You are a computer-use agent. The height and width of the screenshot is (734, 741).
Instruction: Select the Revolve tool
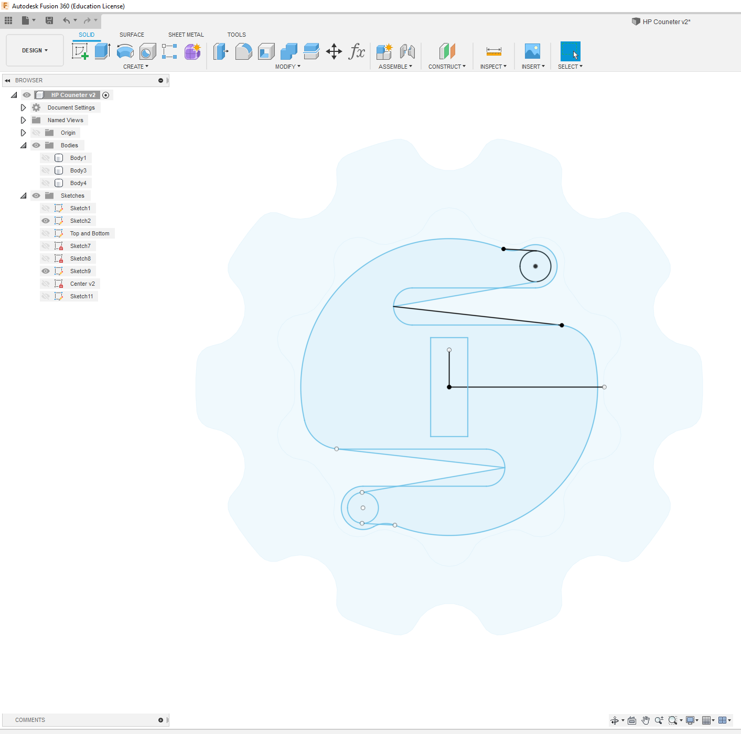tap(125, 51)
